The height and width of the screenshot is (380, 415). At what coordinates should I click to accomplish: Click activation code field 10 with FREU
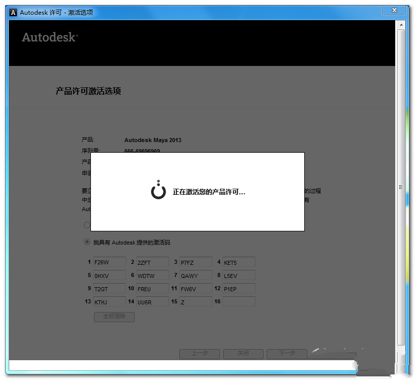click(152, 288)
